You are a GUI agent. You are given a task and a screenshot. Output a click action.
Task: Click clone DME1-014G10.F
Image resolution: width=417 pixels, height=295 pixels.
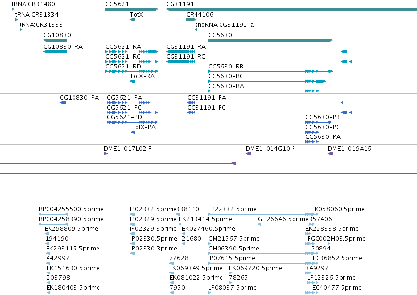tap(248, 154)
